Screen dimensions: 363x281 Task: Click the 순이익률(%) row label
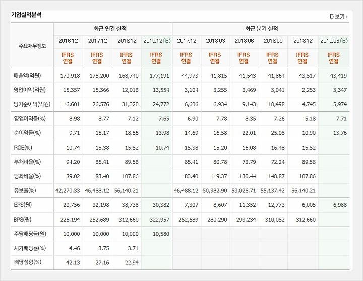pyautogui.click(x=27, y=133)
